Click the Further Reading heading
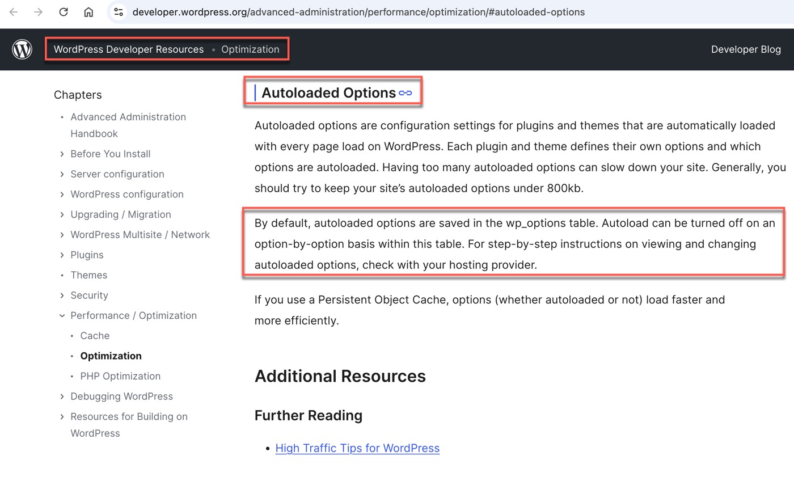Viewport: 794px width, 481px height. (x=308, y=415)
